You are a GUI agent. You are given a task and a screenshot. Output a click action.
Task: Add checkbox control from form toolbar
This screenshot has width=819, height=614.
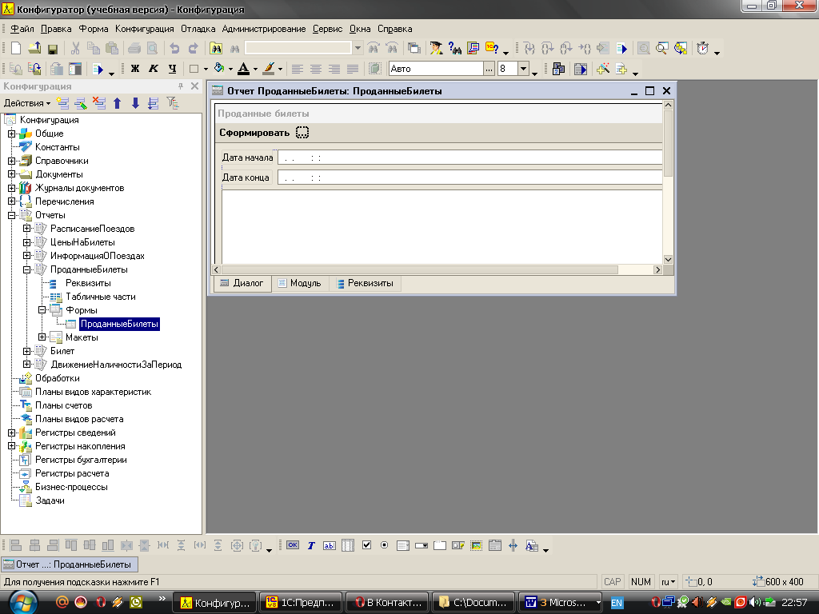[366, 545]
